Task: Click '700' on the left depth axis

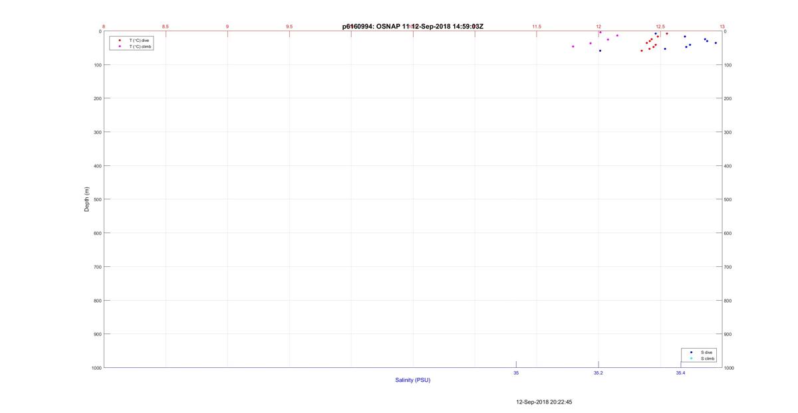Action: click(x=97, y=267)
